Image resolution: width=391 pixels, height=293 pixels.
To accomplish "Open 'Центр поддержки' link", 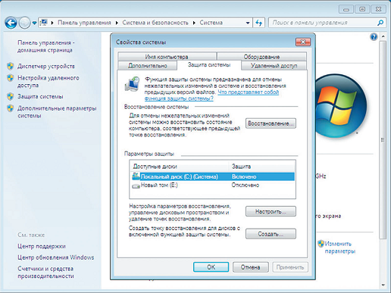I will click(42, 246).
